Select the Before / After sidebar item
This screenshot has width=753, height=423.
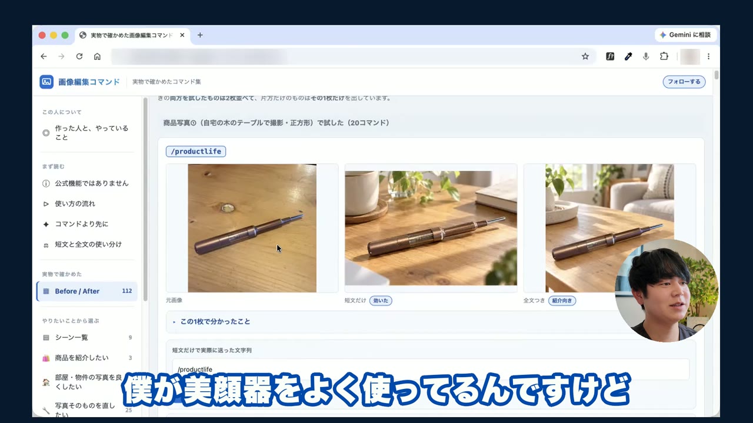pos(87,291)
